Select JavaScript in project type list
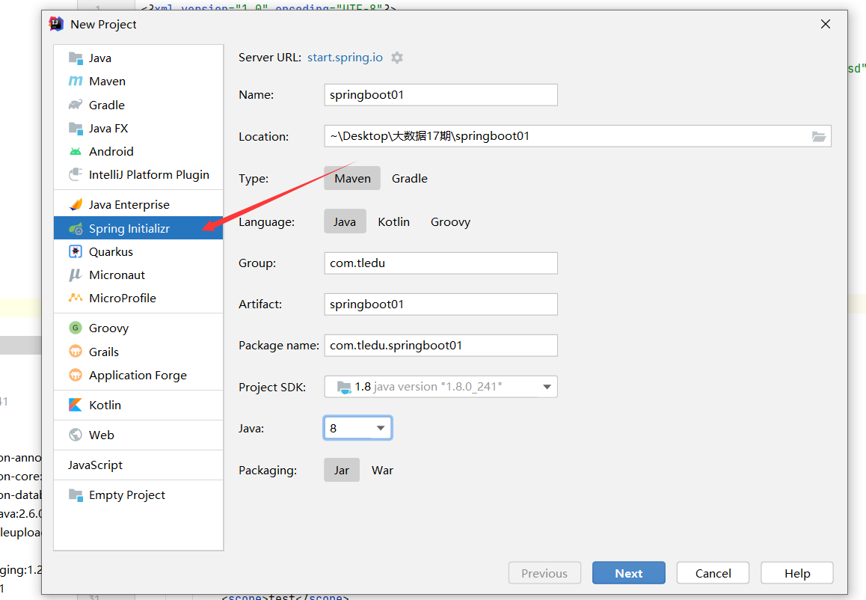 tap(96, 465)
